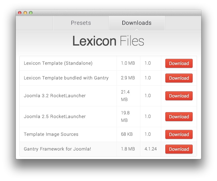Download Gantry Framework for Joomla!
This screenshot has width=217, height=181.
pos(179,149)
